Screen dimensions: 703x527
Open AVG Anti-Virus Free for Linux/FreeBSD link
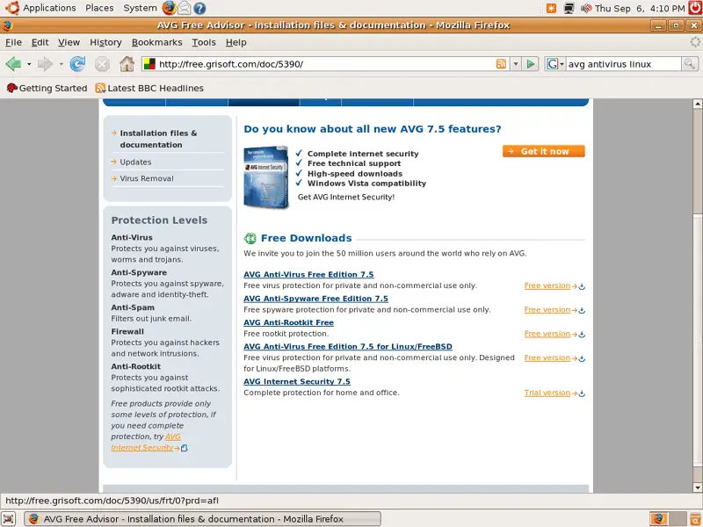[347, 347]
